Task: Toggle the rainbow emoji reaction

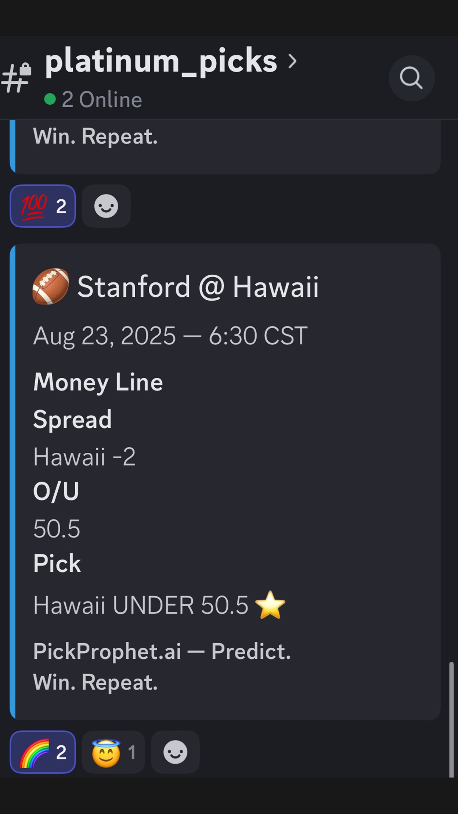Action: 43,752
